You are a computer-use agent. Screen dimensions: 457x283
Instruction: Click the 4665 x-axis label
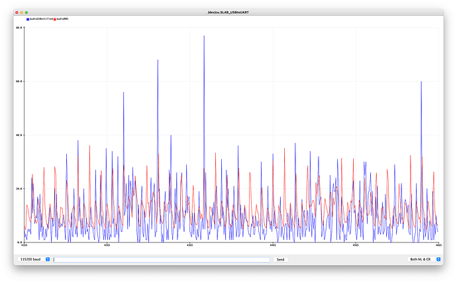click(x=438, y=245)
